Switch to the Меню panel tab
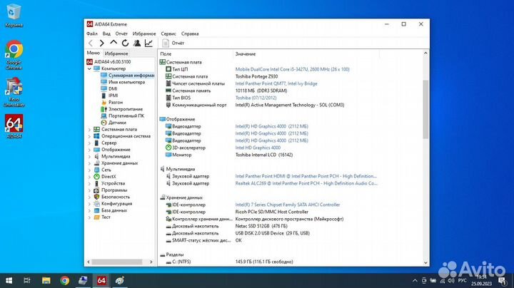 [x=93, y=53]
